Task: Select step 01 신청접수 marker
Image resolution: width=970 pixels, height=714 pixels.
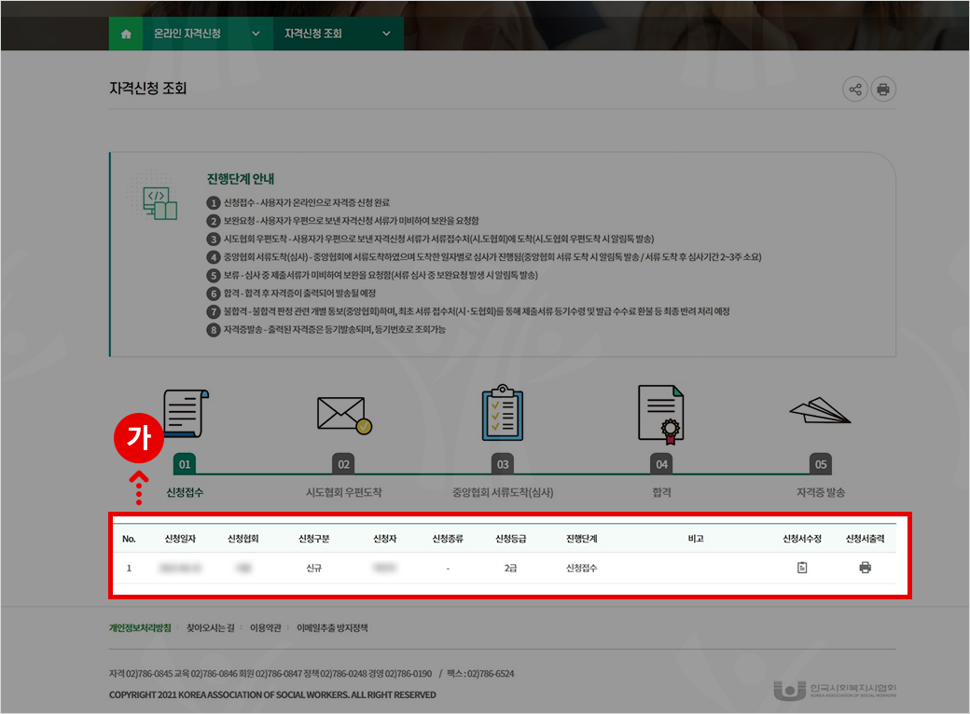Action: pyautogui.click(x=185, y=464)
